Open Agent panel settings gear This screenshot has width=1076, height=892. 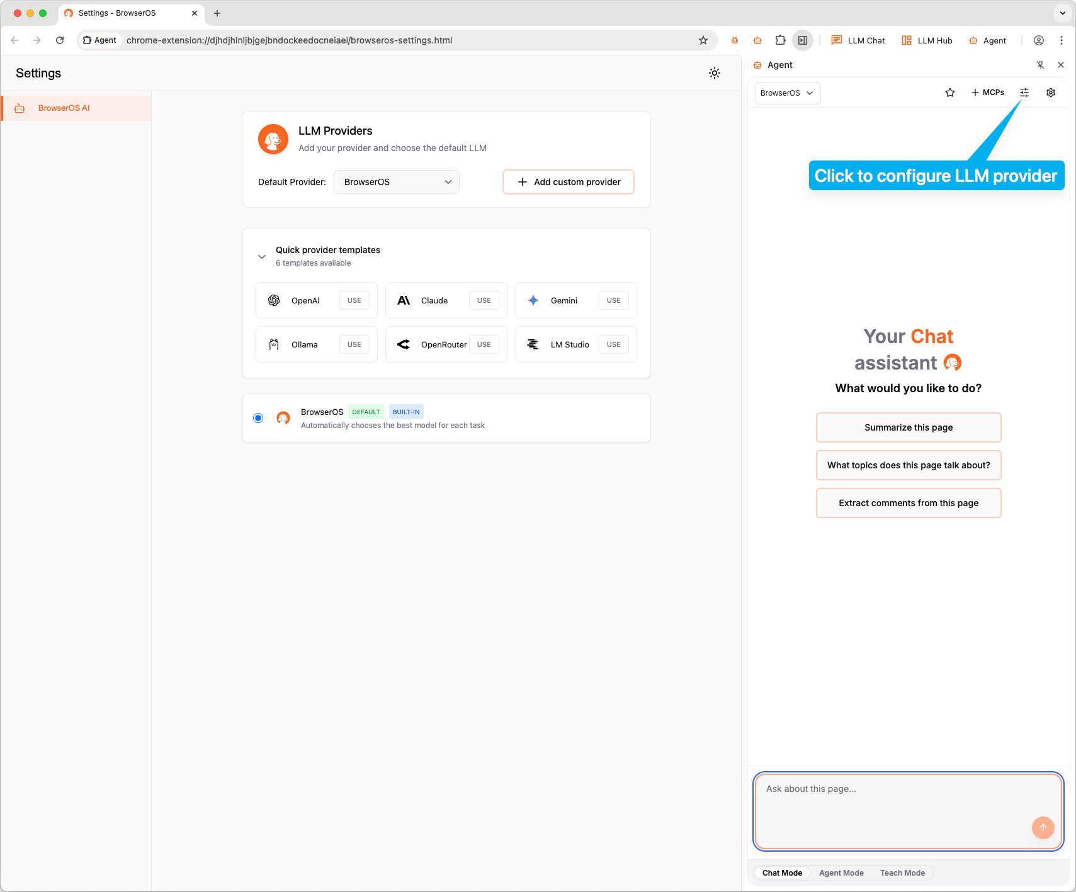pos(1051,93)
